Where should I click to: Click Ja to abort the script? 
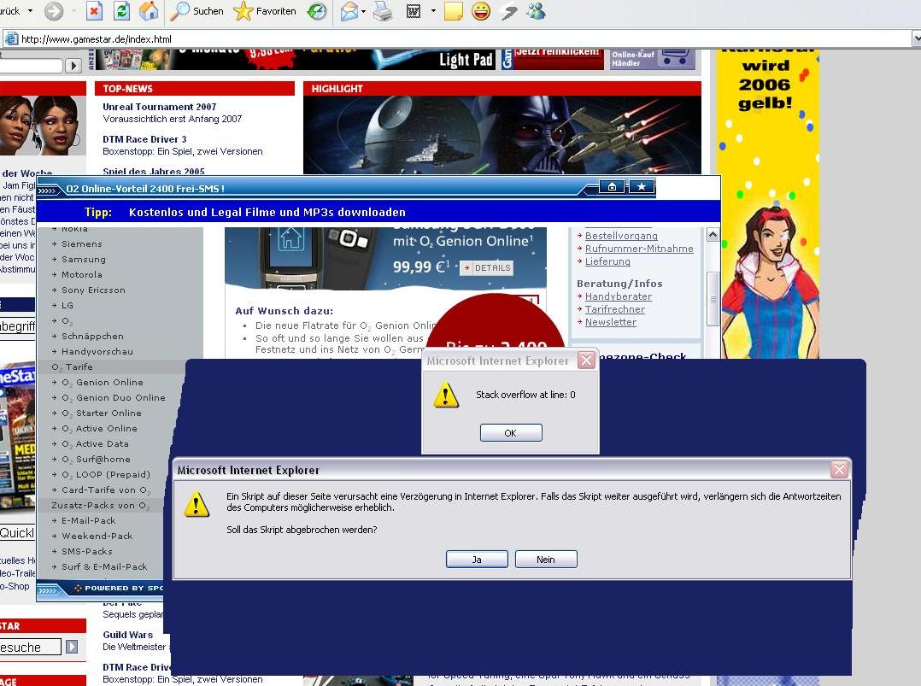click(x=477, y=559)
